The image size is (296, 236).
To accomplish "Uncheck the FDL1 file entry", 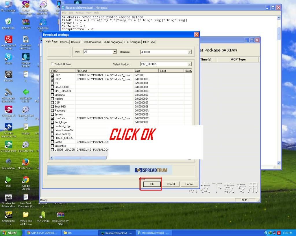I will 53,75.
